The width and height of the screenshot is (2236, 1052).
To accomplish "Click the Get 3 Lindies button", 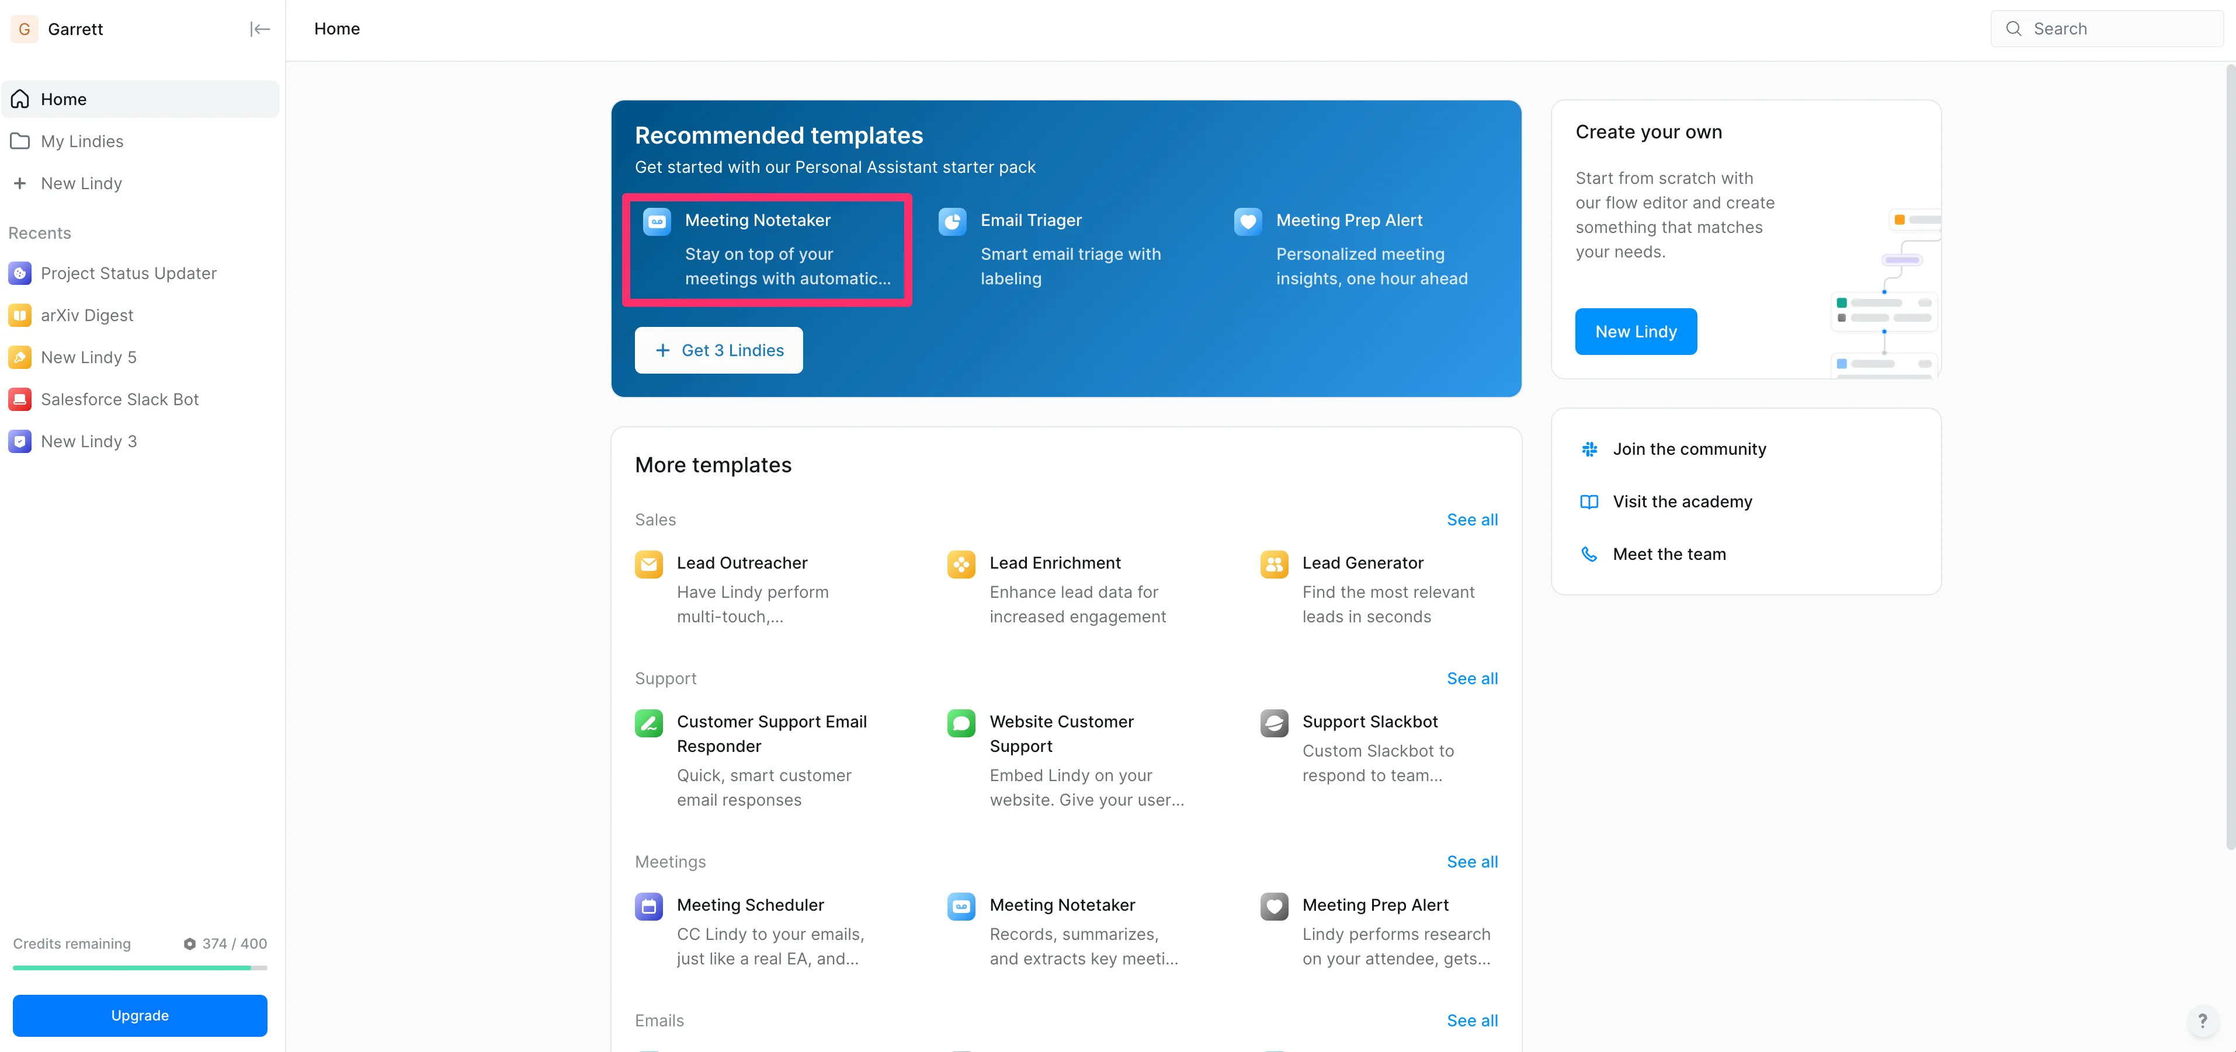I will (718, 350).
